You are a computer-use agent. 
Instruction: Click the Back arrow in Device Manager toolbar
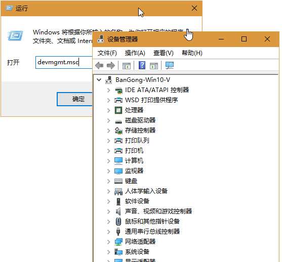[x=99, y=65]
